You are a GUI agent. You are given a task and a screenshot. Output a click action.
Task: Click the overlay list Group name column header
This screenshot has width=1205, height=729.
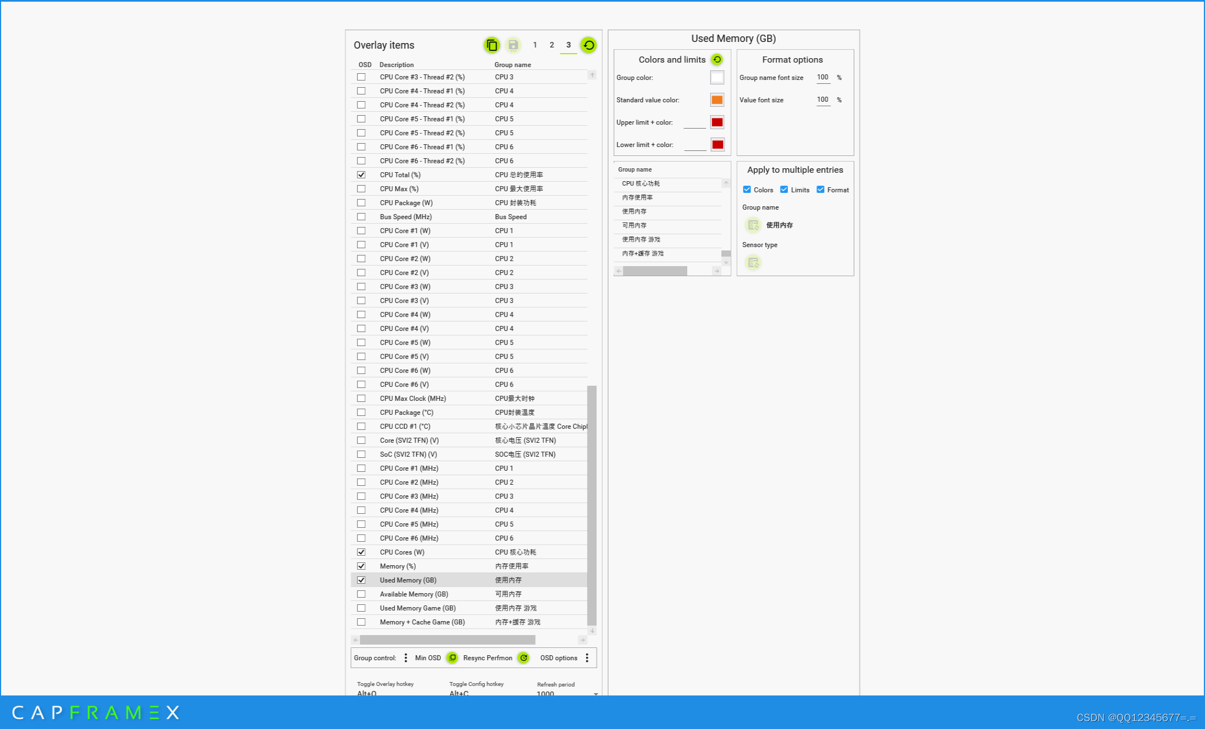(x=513, y=65)
